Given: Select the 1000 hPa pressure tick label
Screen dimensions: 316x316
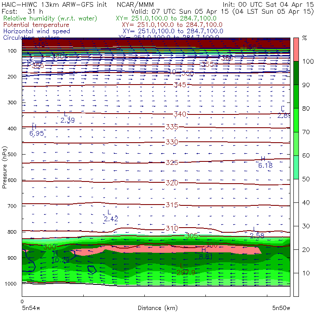Looking at the screenshot, I should coord(11,284).
